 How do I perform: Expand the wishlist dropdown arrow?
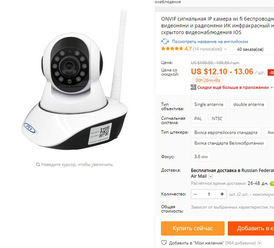coord(259,243)
